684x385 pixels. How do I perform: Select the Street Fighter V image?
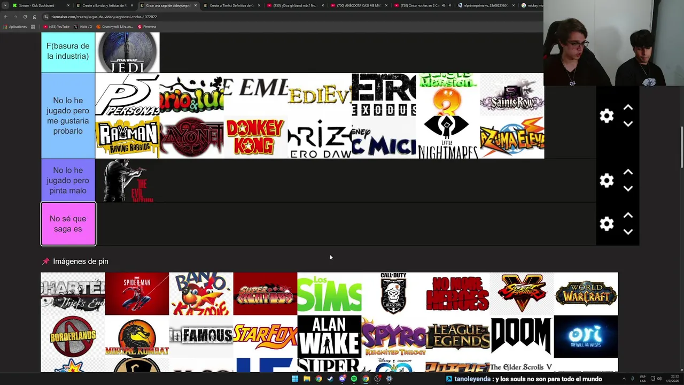[x=522, y=294]
